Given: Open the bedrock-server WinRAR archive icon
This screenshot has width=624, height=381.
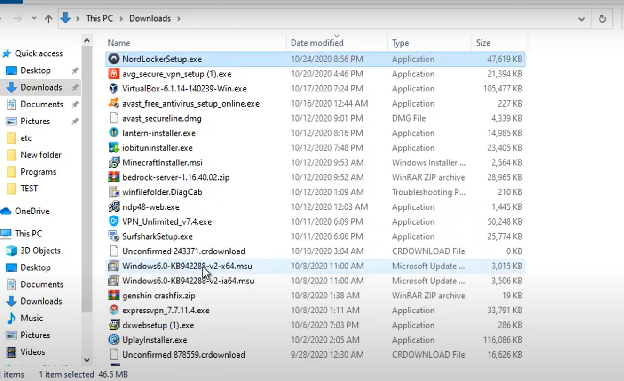Looking at the screenshot, I should 113,177.
